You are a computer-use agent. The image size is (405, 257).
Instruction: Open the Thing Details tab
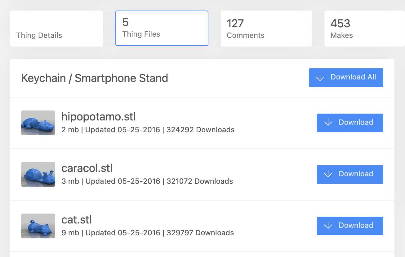point(56,29)
